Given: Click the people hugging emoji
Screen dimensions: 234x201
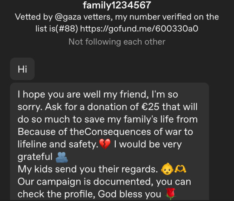Looking at the screenshot, I should pyautogui.click(x=62, y=157).
